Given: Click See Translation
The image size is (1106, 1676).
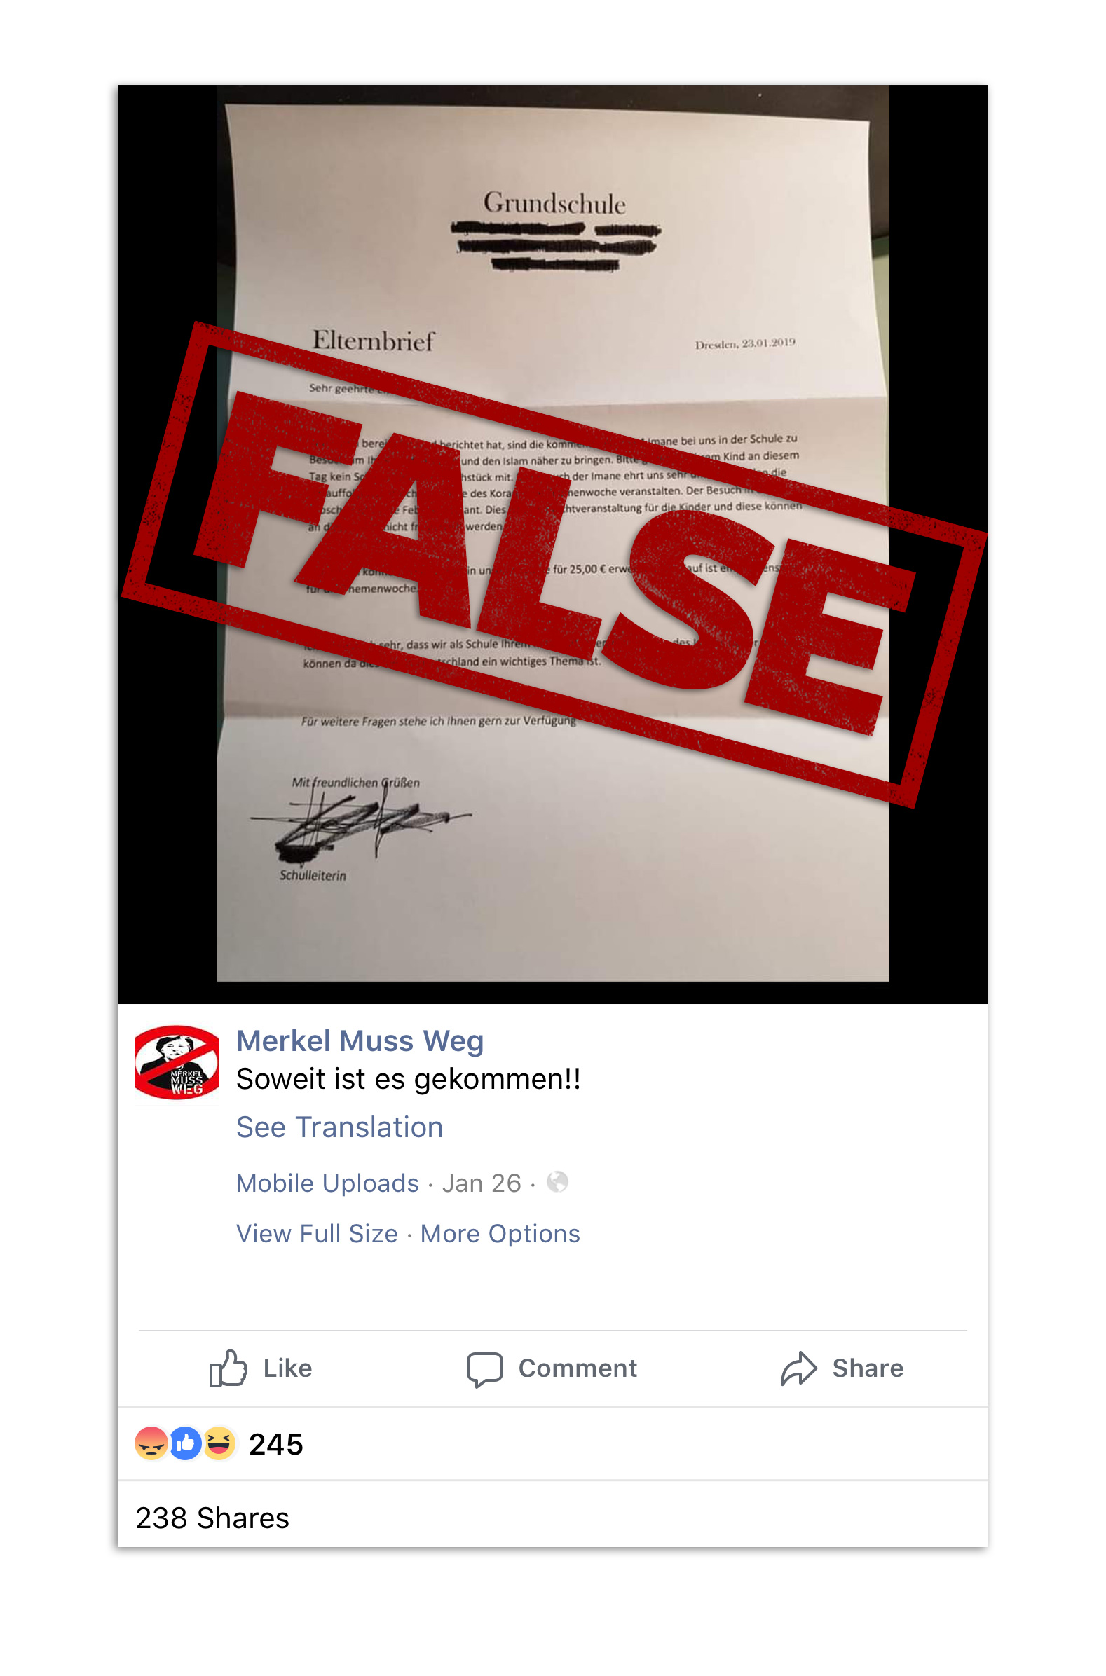Looking at the screenshot, I should click(x=339, y=1127).
